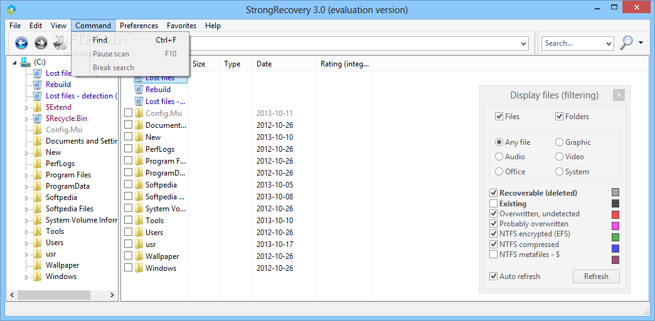Expand the Windows tree node
This screenshot has height=321, width=655.
pos(27,276)
